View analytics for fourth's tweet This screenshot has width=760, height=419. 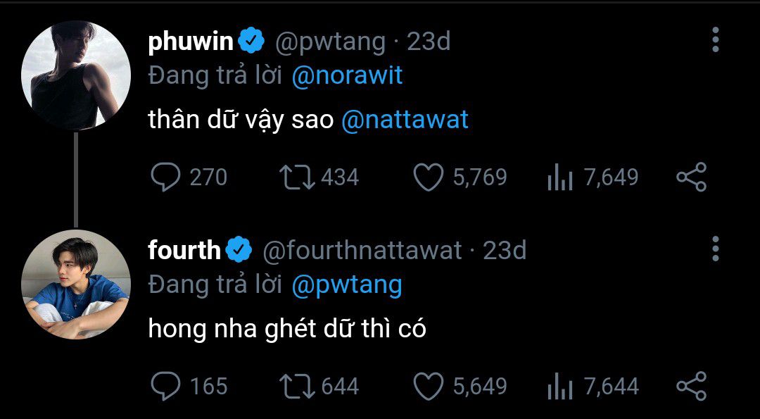561,387
